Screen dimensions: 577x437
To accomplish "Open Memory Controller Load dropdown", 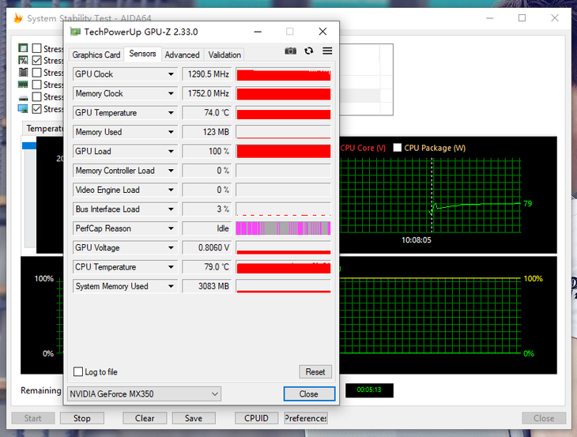I will (171, 171).
